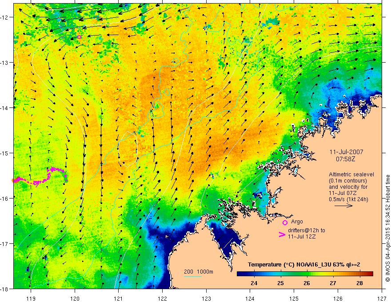391x302 pixels.
Task: Click longitude axis label 124
Action: coord(250,298)
